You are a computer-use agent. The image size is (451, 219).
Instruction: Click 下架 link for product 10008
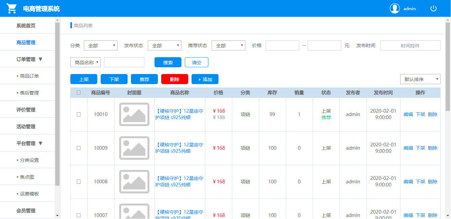click(x=420, y=182)
